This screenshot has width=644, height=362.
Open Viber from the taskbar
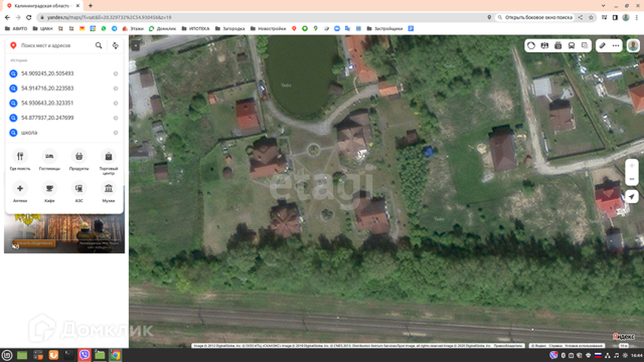click(85, 355)
